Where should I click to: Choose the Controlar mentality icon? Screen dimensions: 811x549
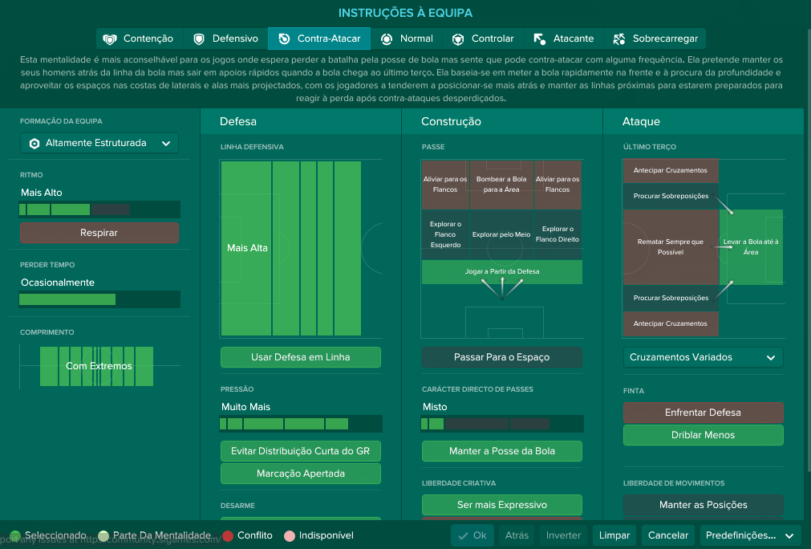click(x=458, y=39)
